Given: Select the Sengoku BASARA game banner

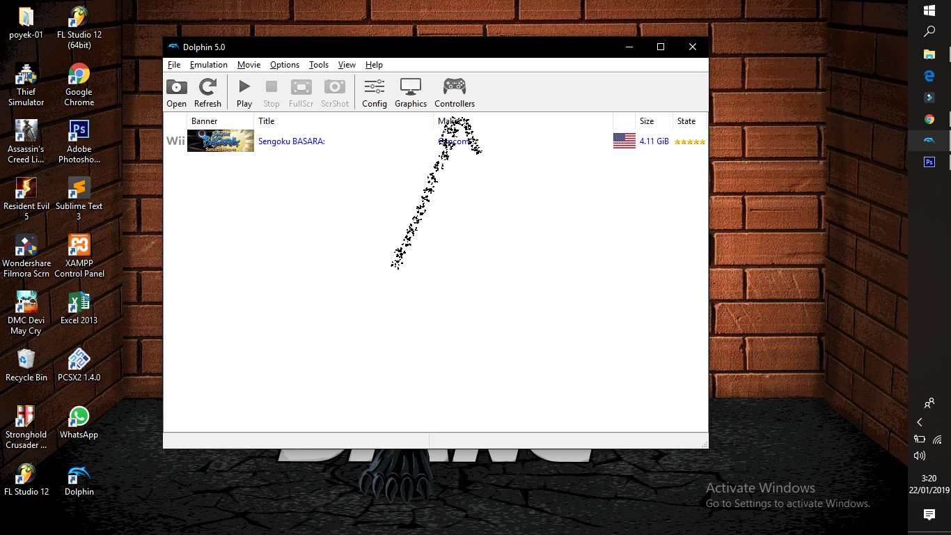Looking at the screenshot, I should [220, 141].
